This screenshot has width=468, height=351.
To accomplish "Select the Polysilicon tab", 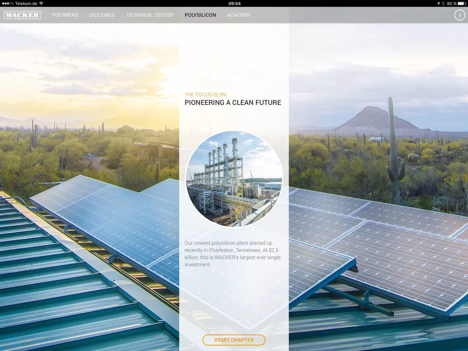I will coord(200,15).
